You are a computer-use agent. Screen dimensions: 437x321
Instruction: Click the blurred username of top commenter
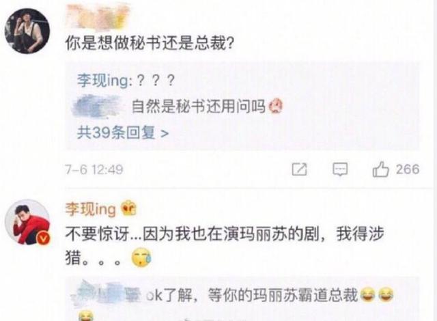(98, 16)
